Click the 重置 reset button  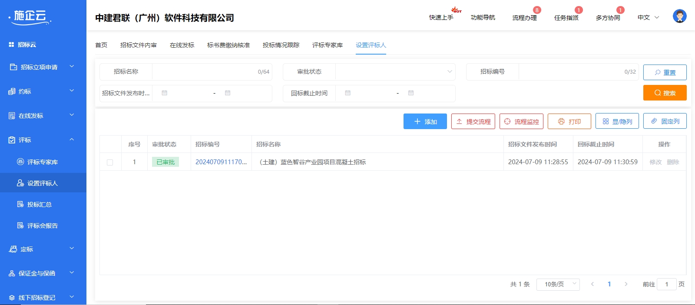(665, 72)
